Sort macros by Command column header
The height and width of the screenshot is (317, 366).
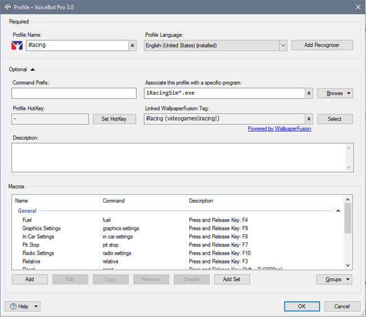(143, 201)
